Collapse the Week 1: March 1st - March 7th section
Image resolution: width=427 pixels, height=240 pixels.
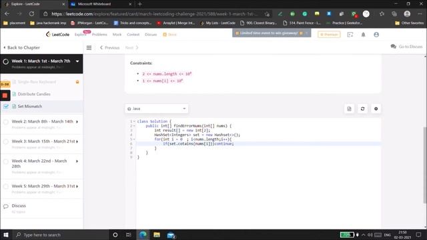tap(77, 61)
